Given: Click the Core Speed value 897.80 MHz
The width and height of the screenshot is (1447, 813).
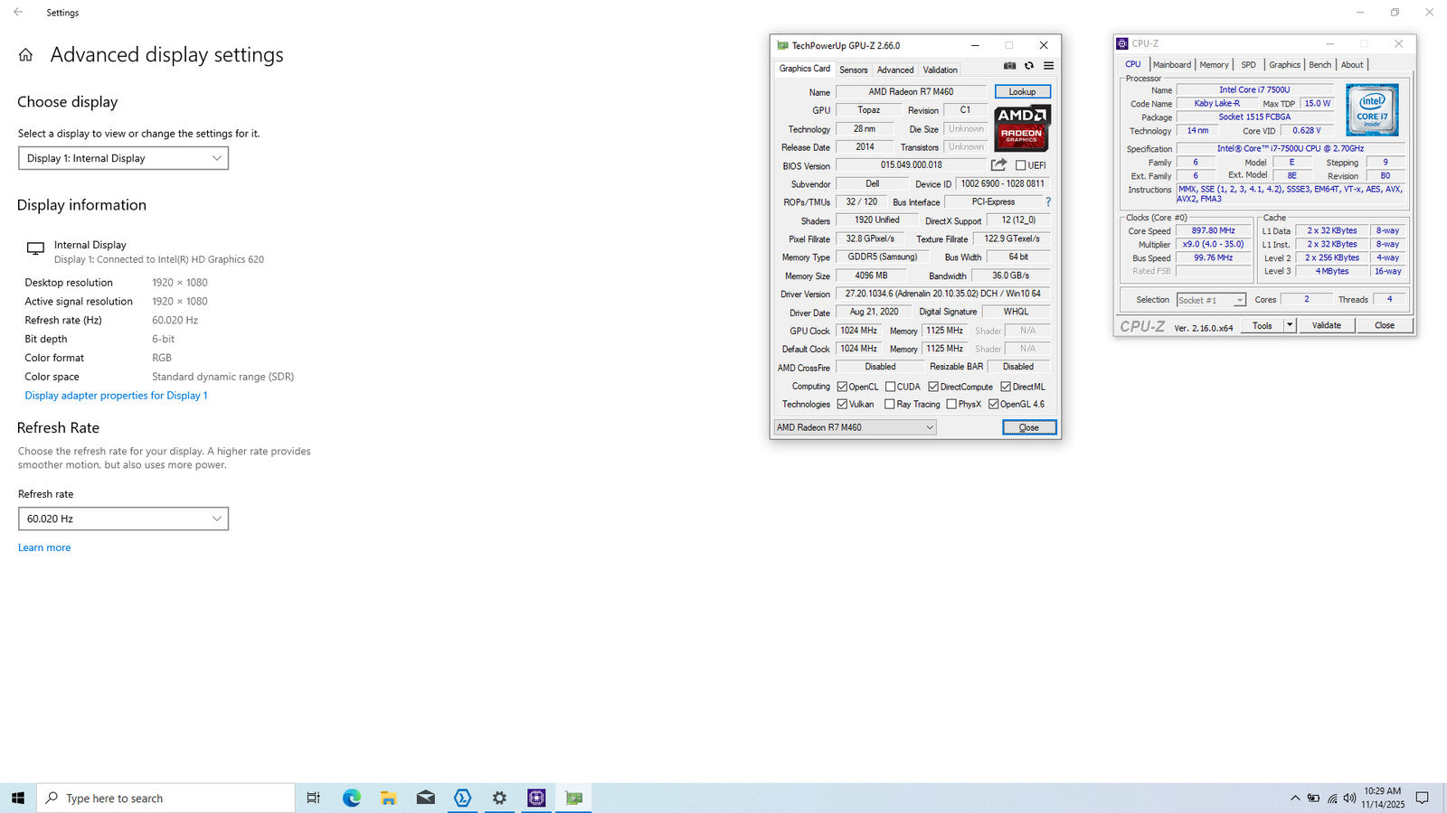Looking at the screenshot, I should (1213, 230).
